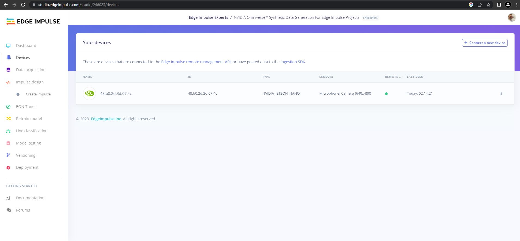This screenshot has width=520, height=241.
Task: Open the EON Tuner compass icon
Action: pyautogui.click(x=8, y=107)
